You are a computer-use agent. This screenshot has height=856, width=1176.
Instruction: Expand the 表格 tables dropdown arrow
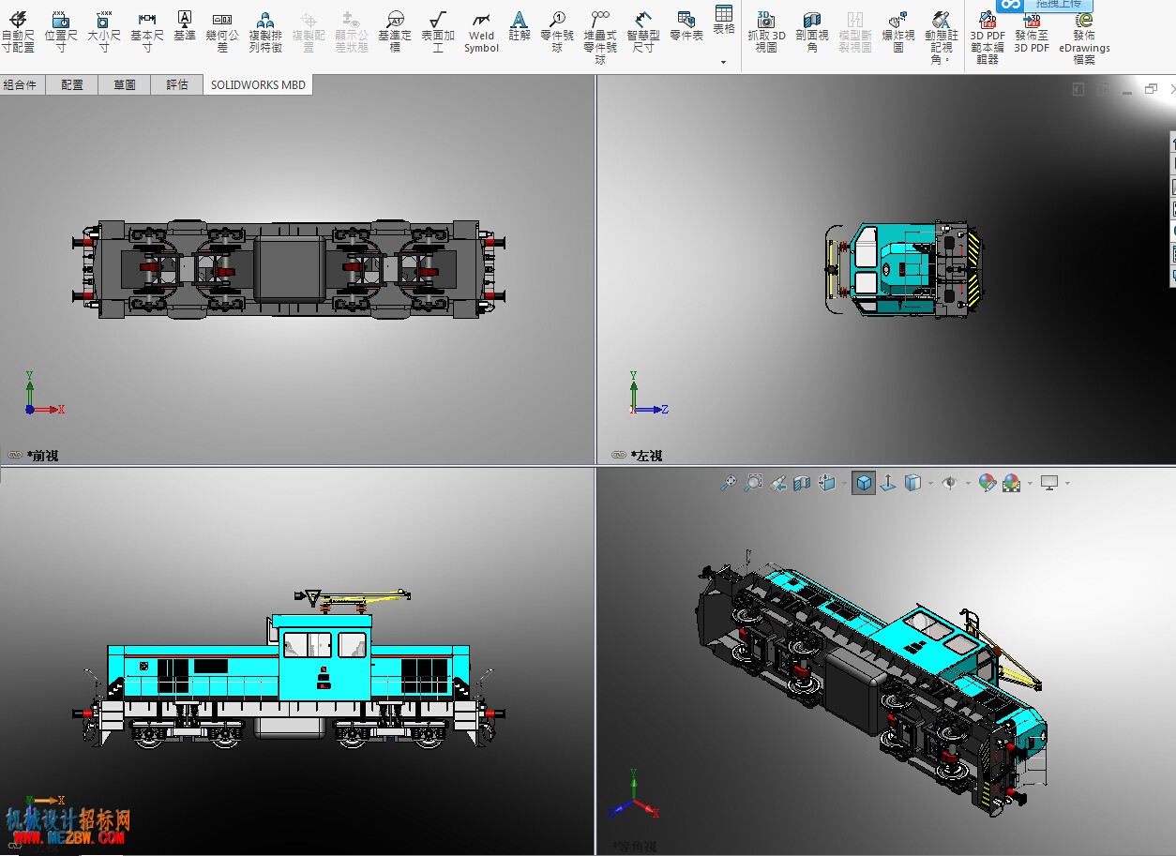pyautogui.click(x=723, y=62)
